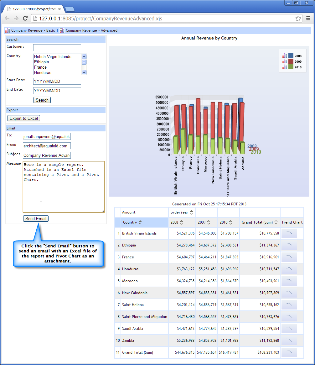This screenshot has width=315, height=365.
Task: Sort by the orderYear column arrows
Action: click(x=191, y=212)
